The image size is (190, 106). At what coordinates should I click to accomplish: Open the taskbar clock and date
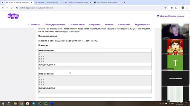point(179,104)
